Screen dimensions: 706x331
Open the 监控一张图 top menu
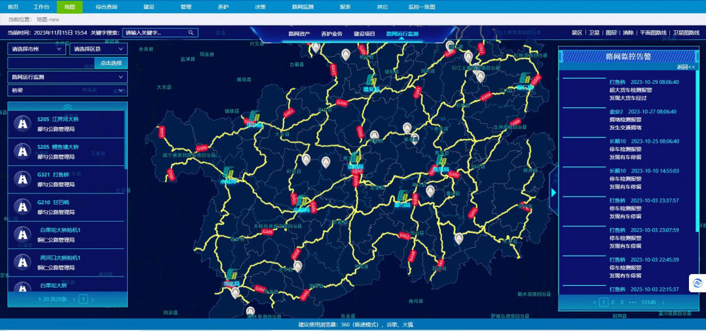422,7
